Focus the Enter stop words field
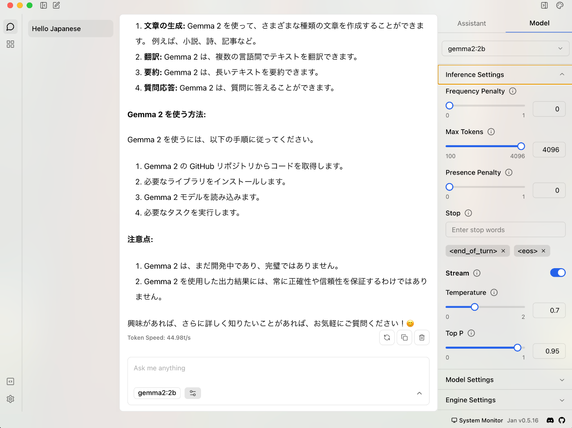The width and height of the screenshot is (572, 428). (505, 230)
